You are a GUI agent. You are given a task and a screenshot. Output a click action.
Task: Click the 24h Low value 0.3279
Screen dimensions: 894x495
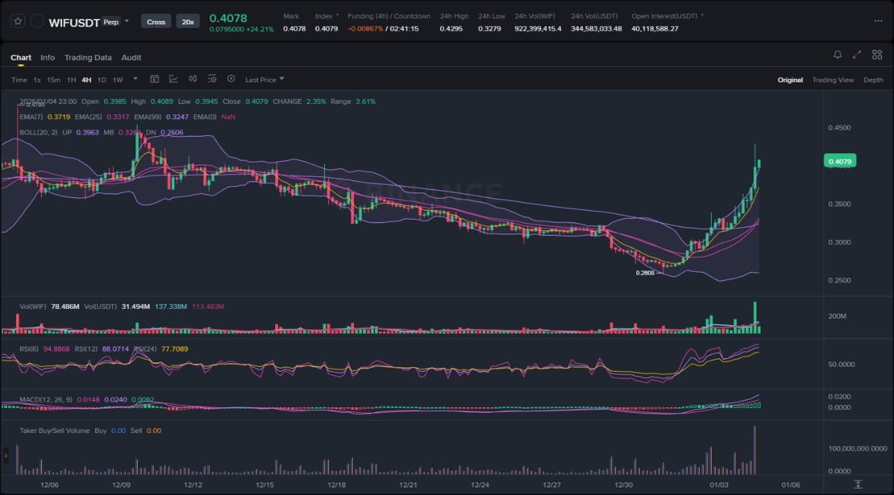tap(490, 29)
